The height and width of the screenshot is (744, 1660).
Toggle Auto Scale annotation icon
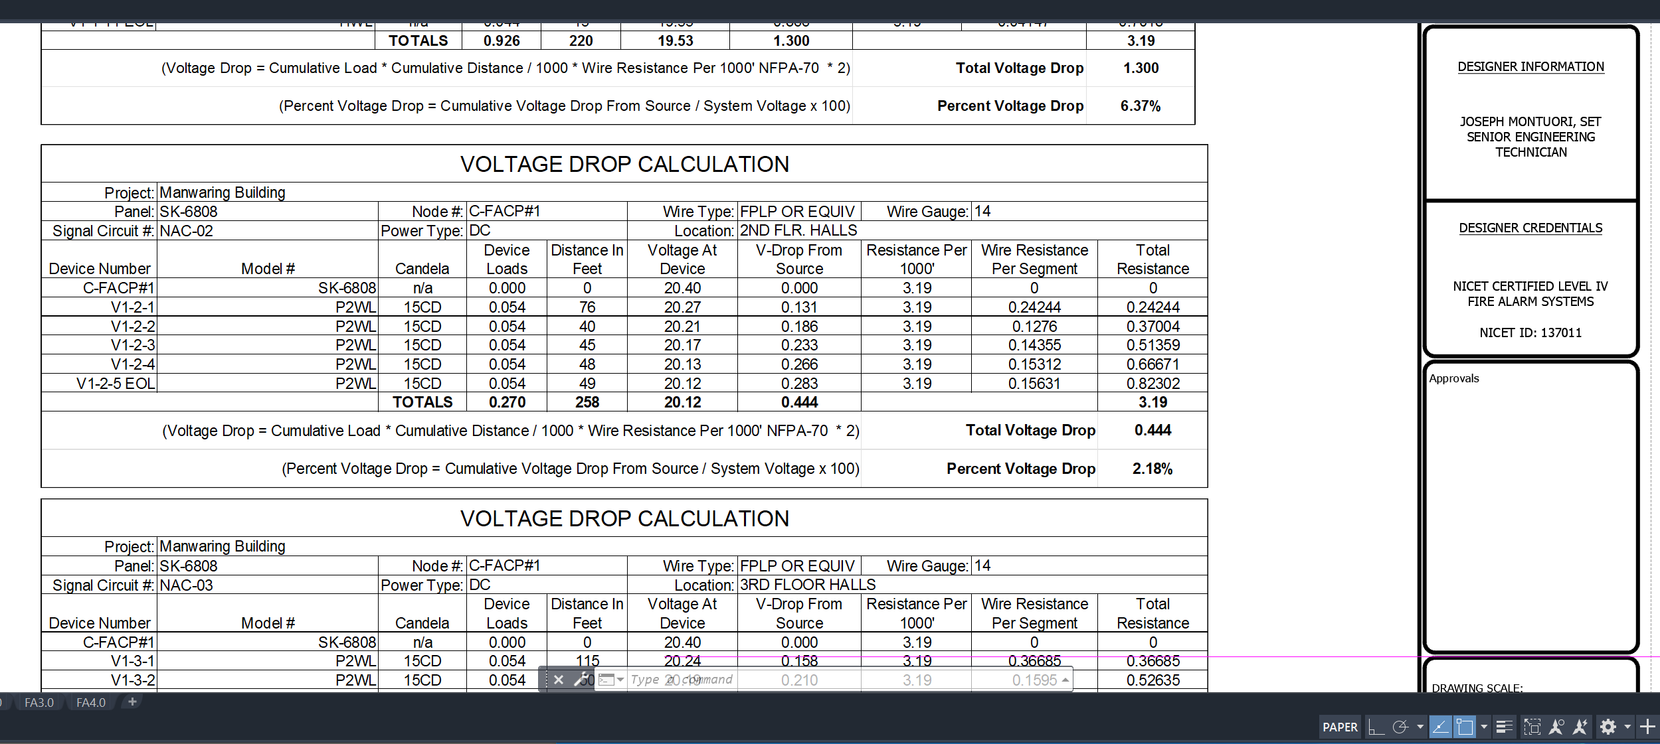(1580, 727)
